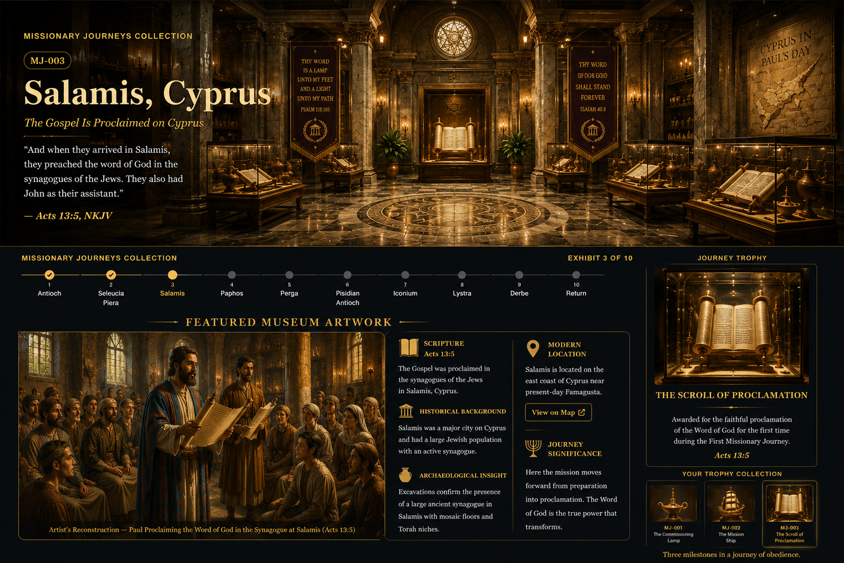This screenshot has width=844, height=563.
Task: Click the Archaeological Insight heading
Action: 463,476
